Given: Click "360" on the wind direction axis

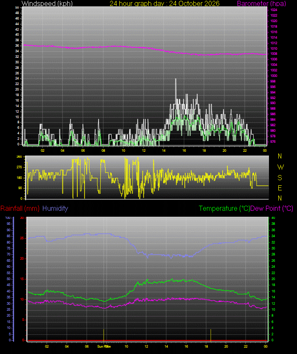Looking at the screenshot, I should [20, 156].
